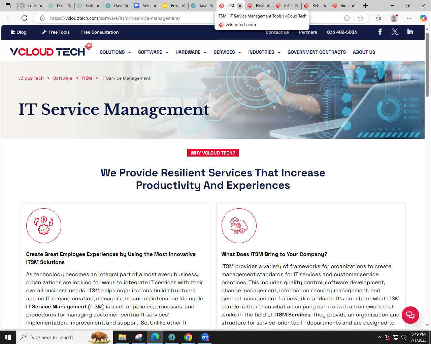Open browser favorites list icon
The height and width of the screenshot is (344, 431).
pos(378,18)
